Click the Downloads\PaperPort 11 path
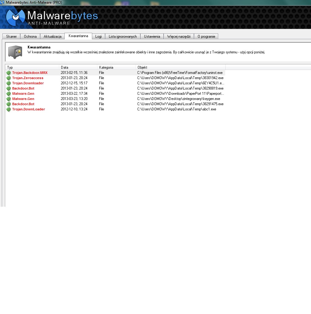The image size is (311, 314). point(180,94)
